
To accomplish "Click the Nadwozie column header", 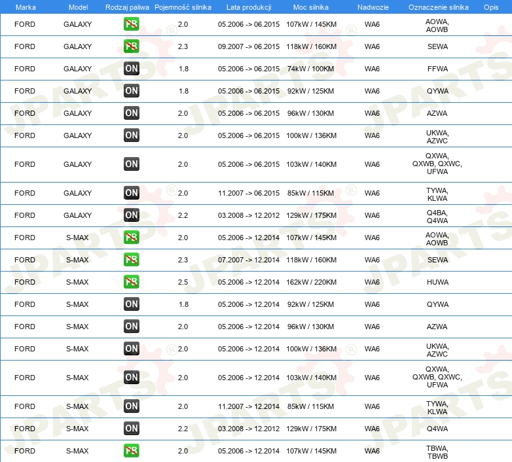I will click(373, 7).
